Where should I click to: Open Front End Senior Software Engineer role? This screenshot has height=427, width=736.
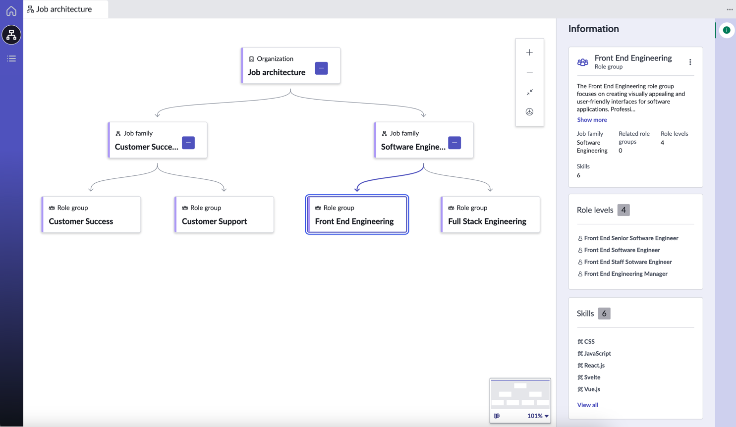point(631,238)
